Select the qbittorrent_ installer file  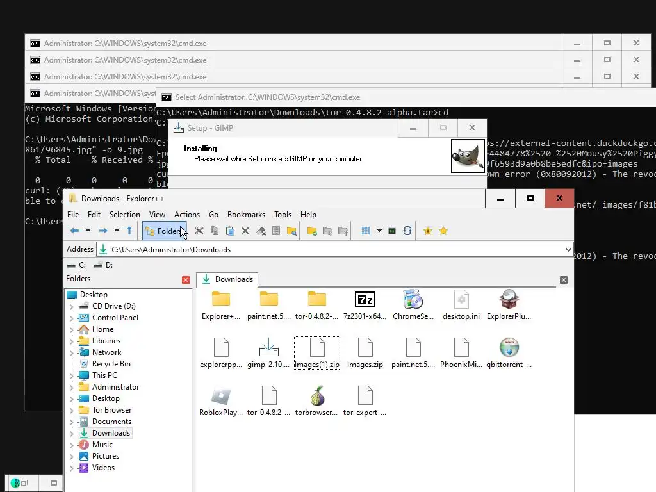click(509, 353)
